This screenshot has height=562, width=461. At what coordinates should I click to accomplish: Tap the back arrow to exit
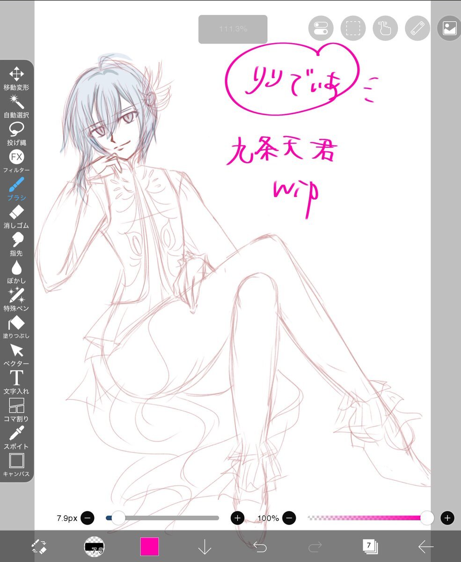(425, 547)
